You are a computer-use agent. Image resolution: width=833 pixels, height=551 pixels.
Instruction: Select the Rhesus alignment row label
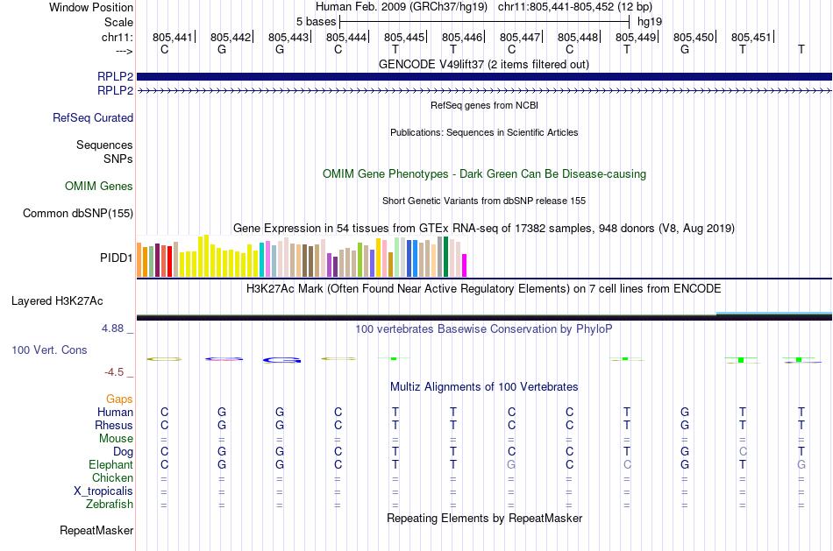pyautogui.click(x=114, y=425)
